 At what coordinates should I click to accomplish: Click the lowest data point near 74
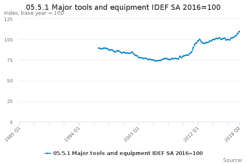tap(155, 61)
